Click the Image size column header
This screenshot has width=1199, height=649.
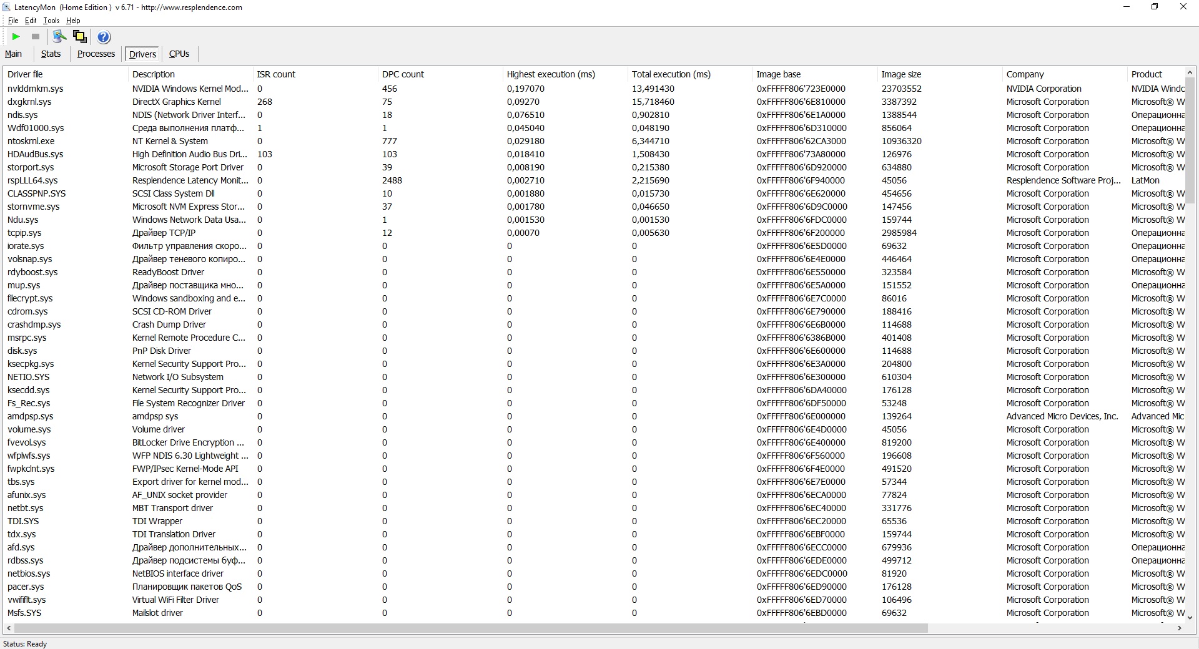[x=940, y=74]
